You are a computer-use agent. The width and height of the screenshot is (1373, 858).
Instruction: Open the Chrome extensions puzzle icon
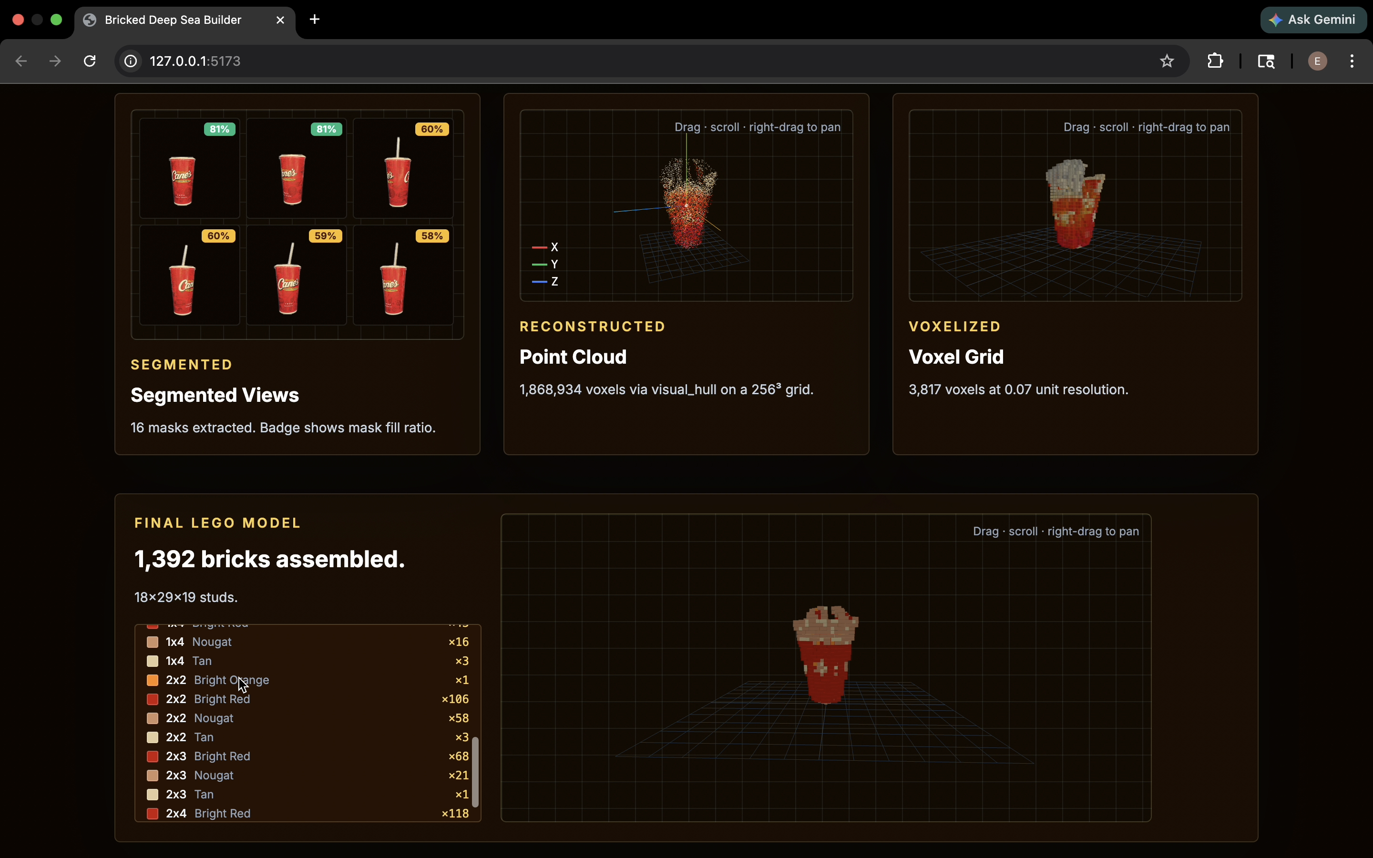click(x=1215, y=61)
